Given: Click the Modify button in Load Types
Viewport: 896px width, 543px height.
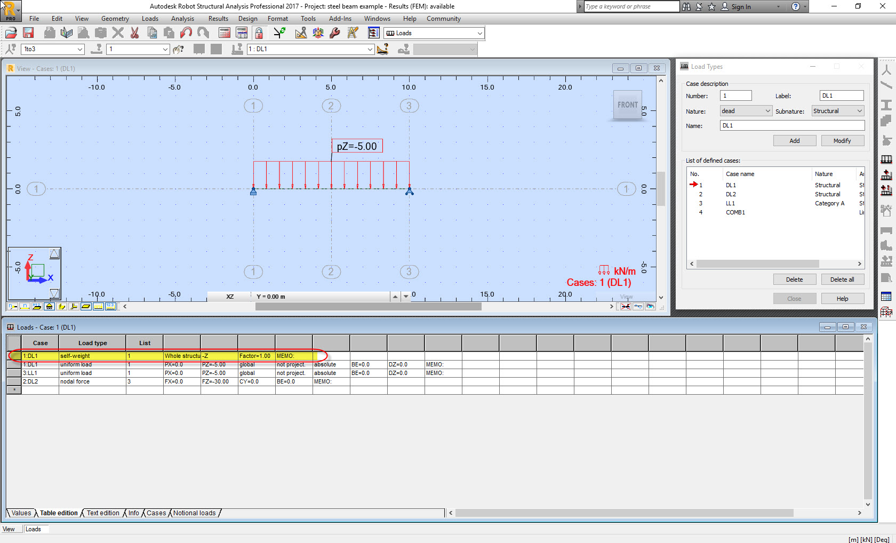Looking at the screenshot, I should coord(842,141).
